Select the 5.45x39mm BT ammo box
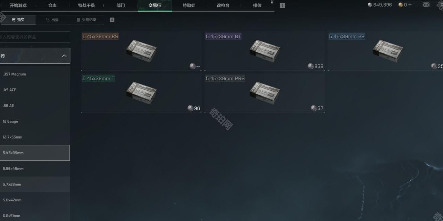Screen dimensions: 443x221 264,51
